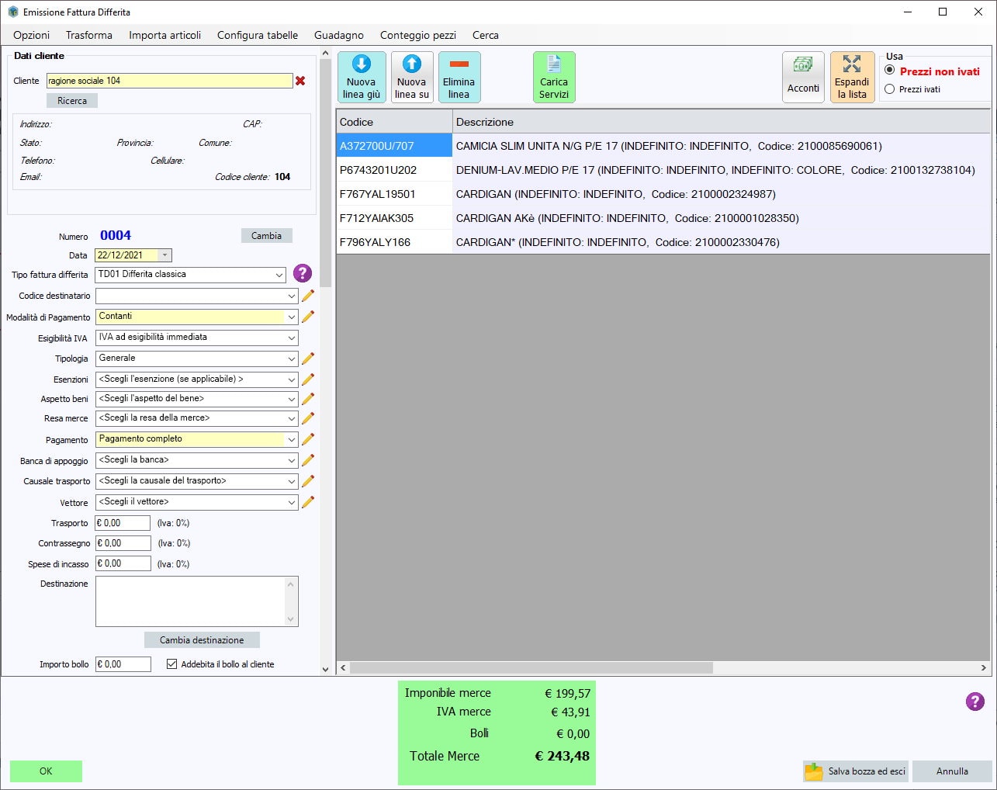Viewport: 997px width, 790px height.
Task: Click the Descrizione column header
Action: 722,122
